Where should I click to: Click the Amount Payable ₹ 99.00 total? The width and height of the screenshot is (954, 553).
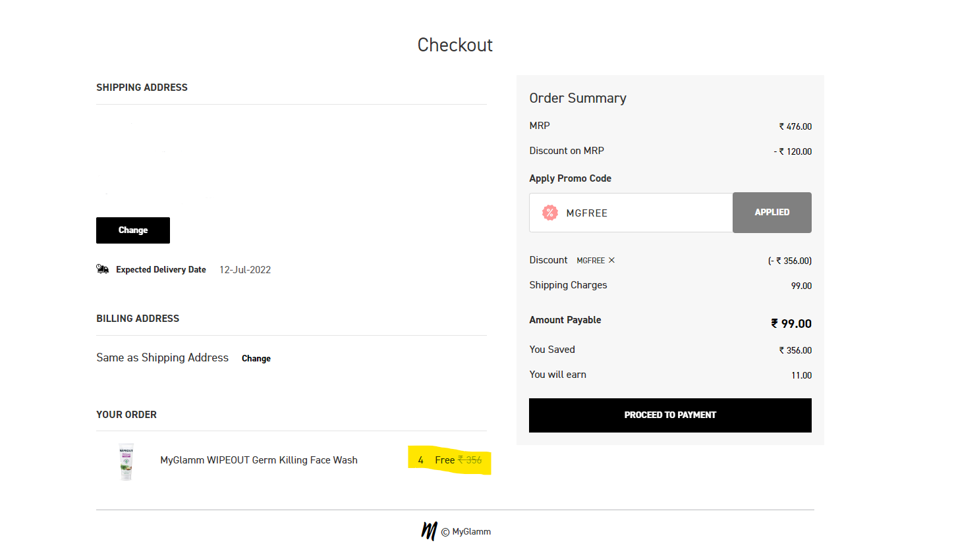pos(791,324)
